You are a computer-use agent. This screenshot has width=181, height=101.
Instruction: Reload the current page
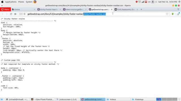11,14
